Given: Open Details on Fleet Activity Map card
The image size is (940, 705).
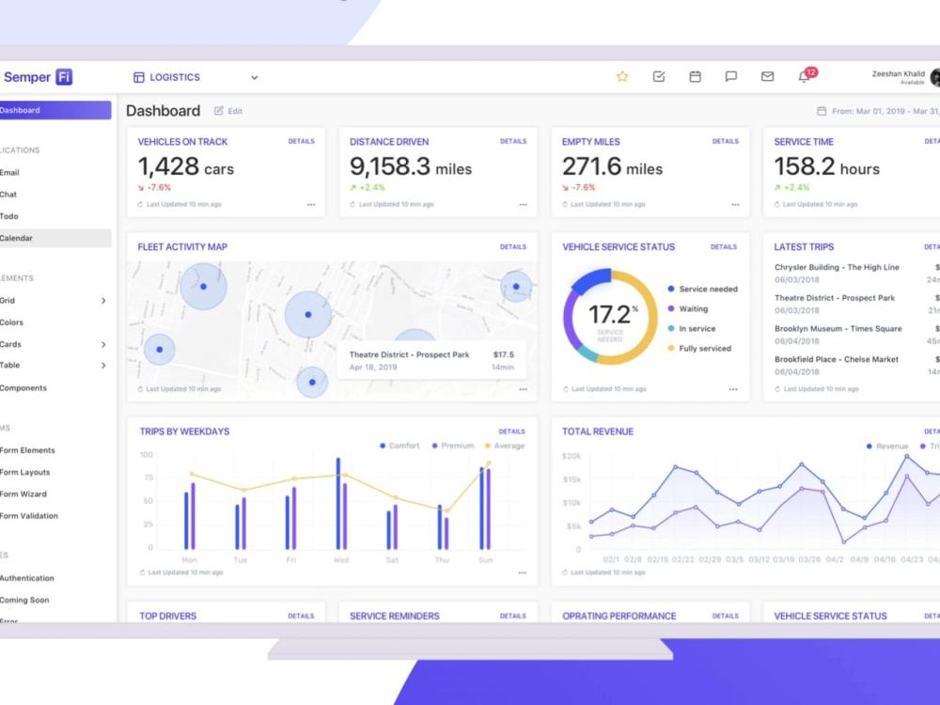Looking at the screenshot, I should [x=513, y=247].
